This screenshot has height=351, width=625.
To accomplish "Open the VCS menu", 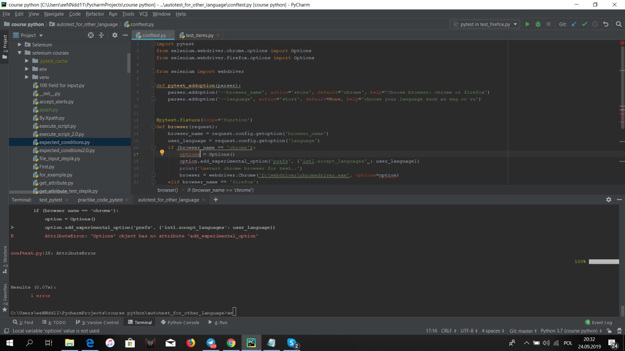I will [x=143, y=14].
